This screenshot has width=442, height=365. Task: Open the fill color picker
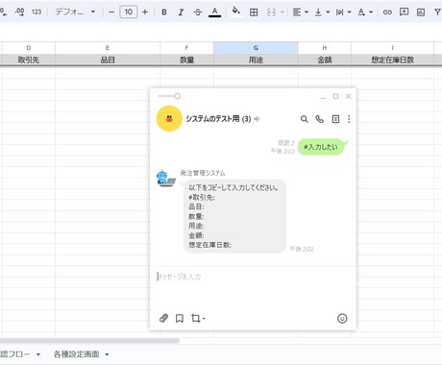point(236,12)
